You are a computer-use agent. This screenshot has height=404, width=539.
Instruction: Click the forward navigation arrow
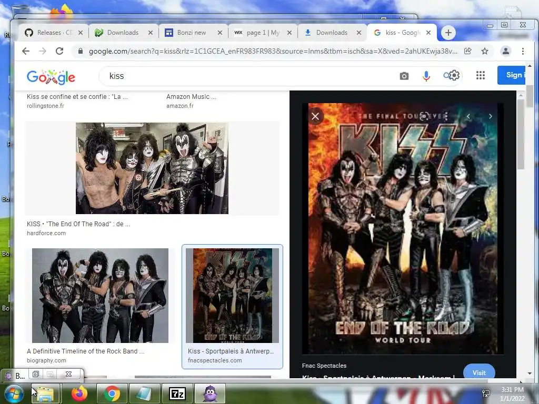(43, 51)
